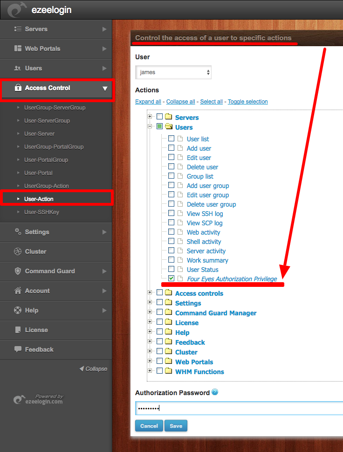This screenshot has height=452, width=343.
Task: Check the Work summary checkbox
Action: coord(171,260)
